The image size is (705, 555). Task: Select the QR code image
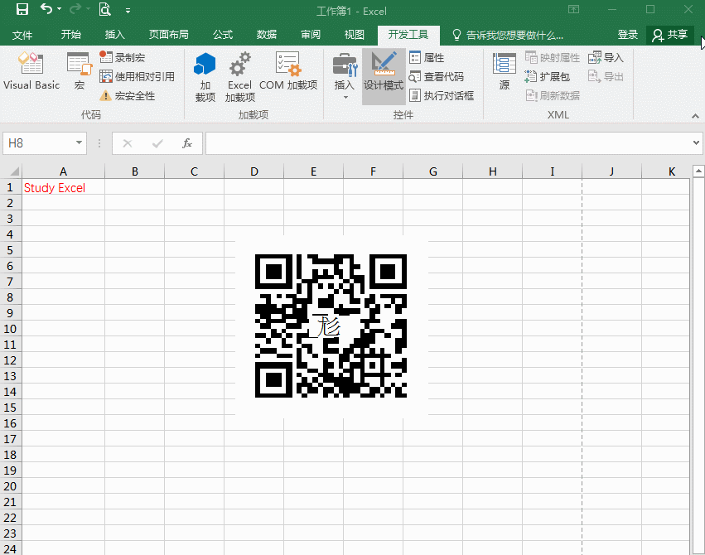pos(331,326)
